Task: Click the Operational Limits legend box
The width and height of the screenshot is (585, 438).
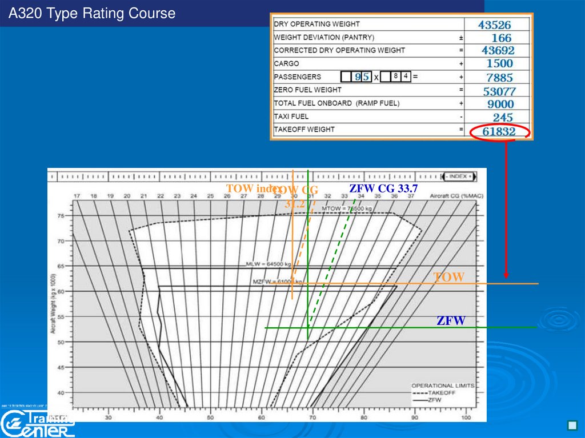Action: (442, 393)
